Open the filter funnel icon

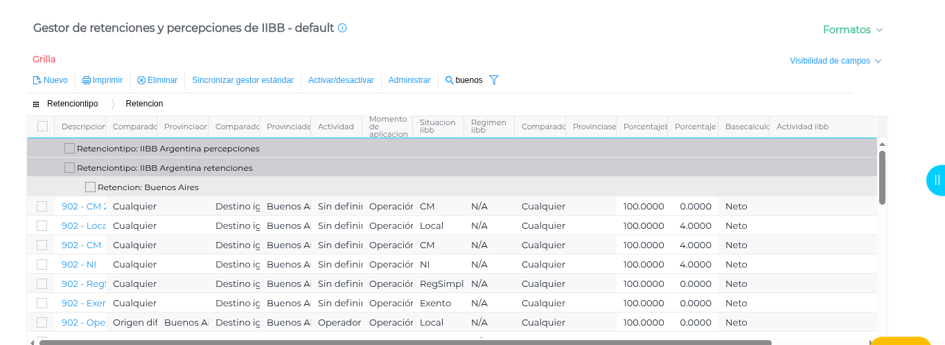[494, 80]
